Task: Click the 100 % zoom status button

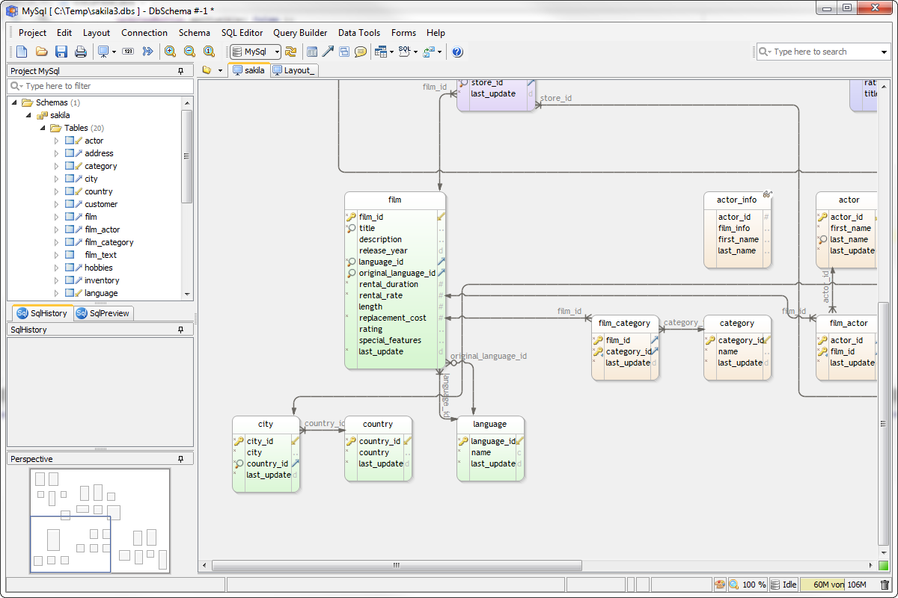Action: 747,585
